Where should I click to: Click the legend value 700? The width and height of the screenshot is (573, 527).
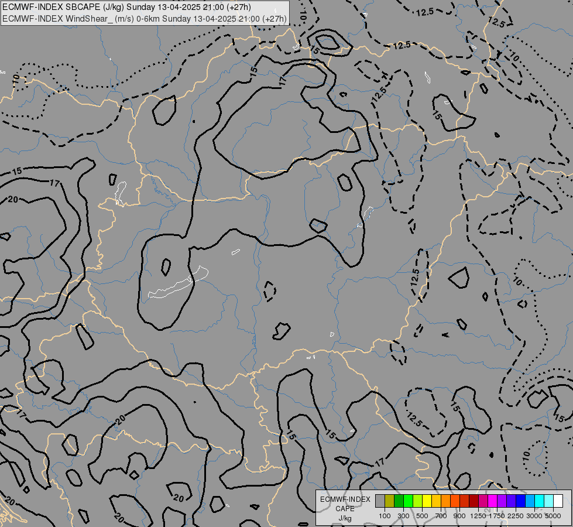click(441, 516)
